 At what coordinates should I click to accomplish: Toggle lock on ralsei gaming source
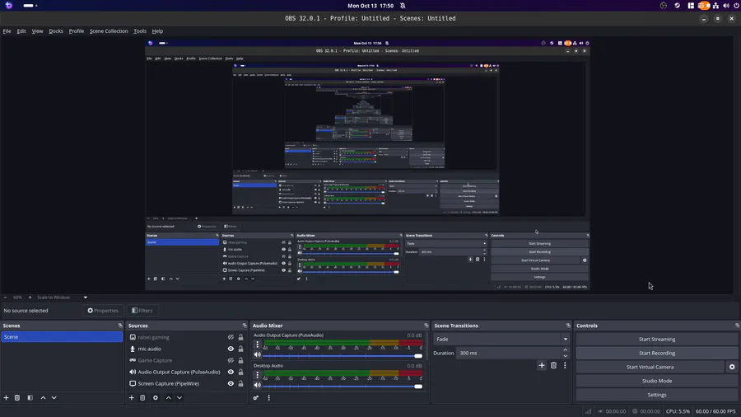point(240,337)
